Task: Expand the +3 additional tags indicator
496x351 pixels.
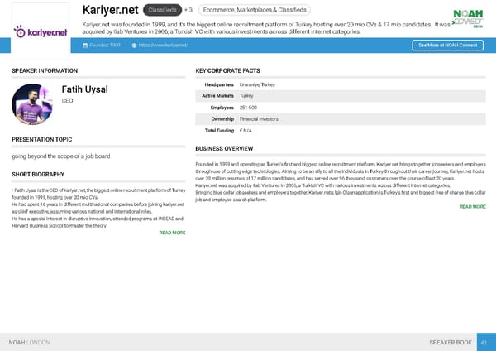Action: (x=188, y=10)
